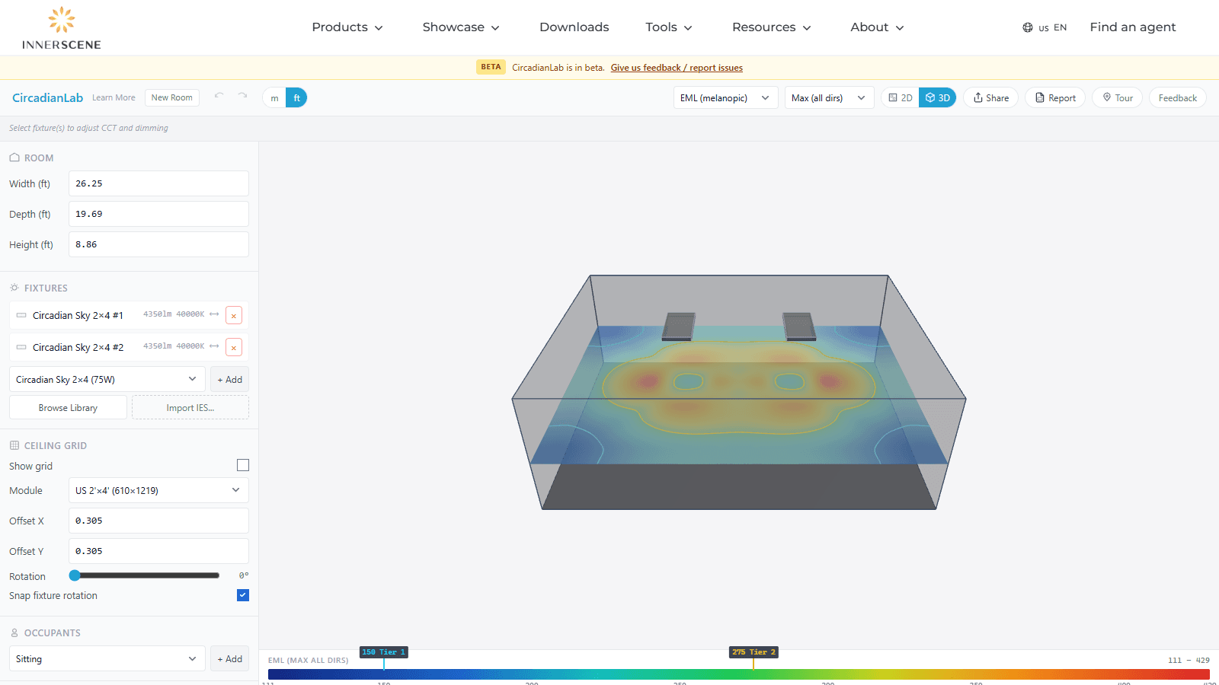Screen dimensions: 1219x685
Task: Switch to 2D view
Action: [x=901, y=97]
